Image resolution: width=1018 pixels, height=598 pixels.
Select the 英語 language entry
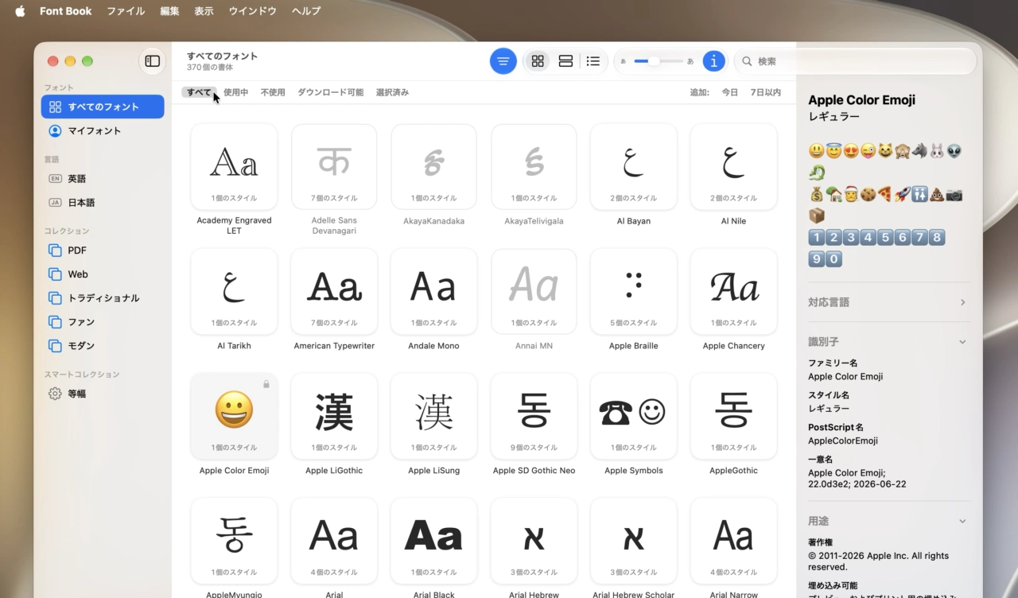(x=103, y=179)
